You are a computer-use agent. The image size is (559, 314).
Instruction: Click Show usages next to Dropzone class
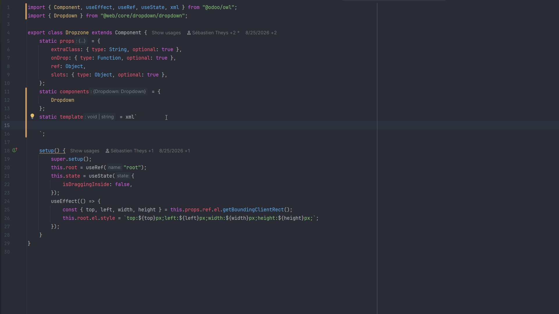(x=166, y=33)
